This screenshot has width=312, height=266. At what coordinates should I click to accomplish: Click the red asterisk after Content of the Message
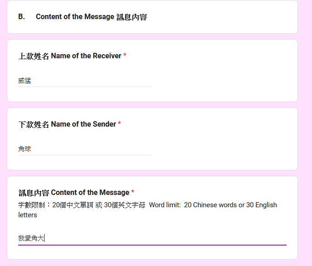tap(133, 192)
